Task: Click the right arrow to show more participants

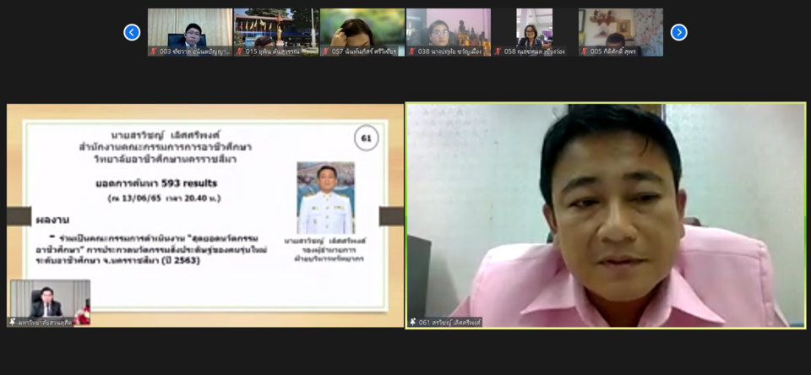Action: (678, 32)
